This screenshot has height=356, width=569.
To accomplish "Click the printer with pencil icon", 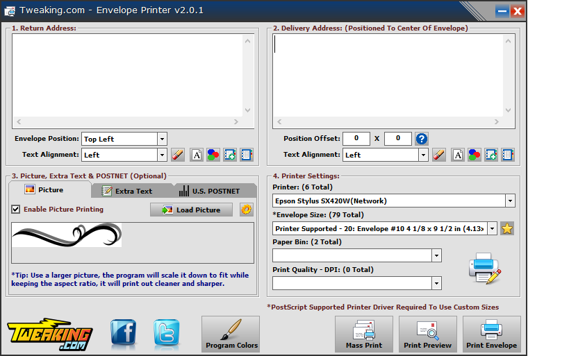I will 484,269.
